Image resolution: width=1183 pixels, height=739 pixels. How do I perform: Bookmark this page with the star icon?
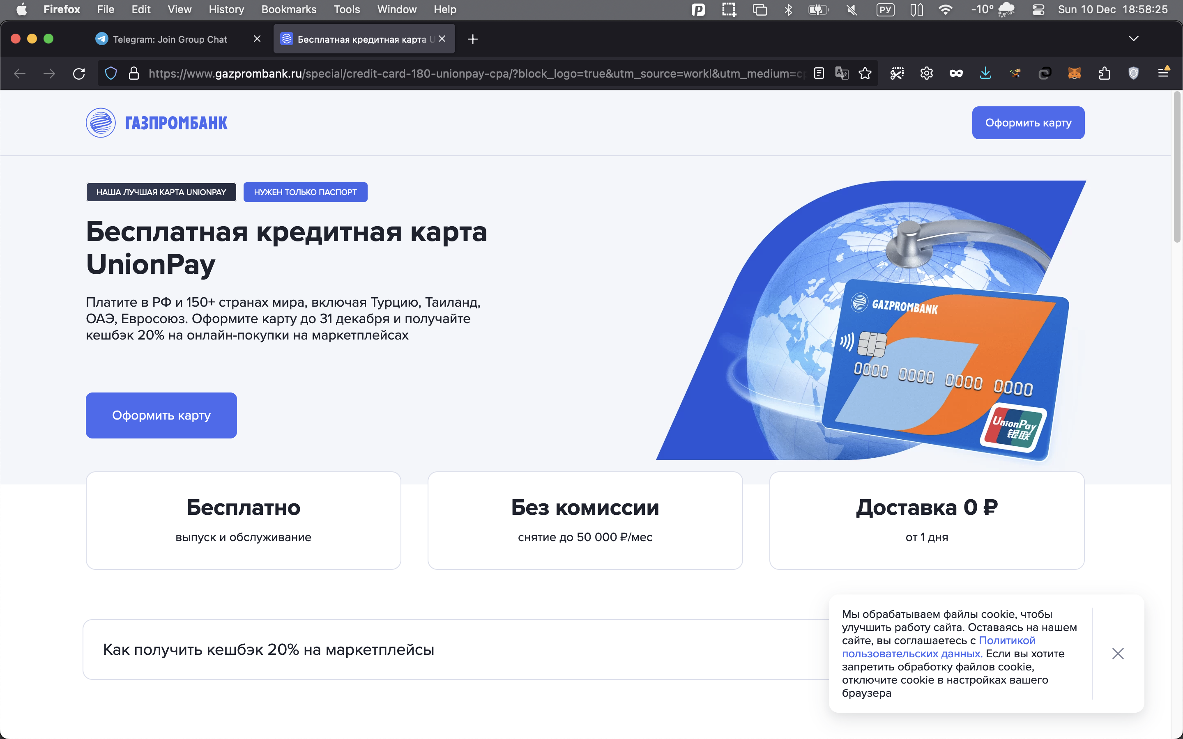pos(865,73)
